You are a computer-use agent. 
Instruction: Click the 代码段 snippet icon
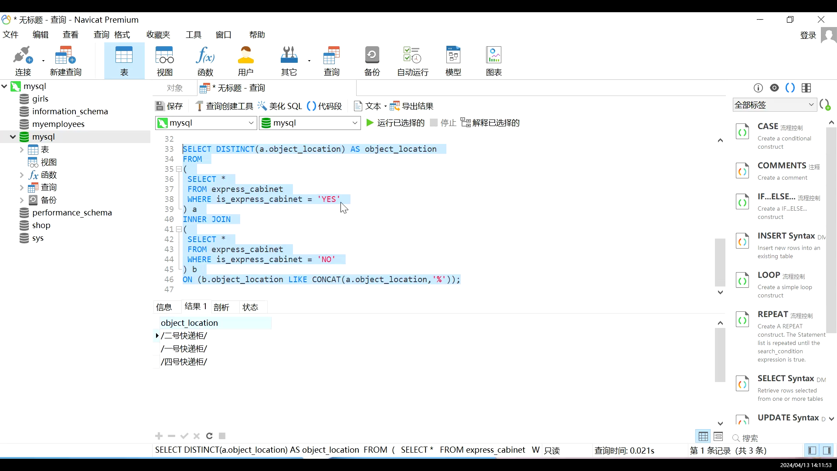coord(324,106)
